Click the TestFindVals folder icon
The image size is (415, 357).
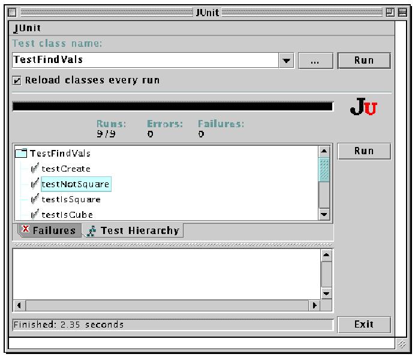pos(21,153)
